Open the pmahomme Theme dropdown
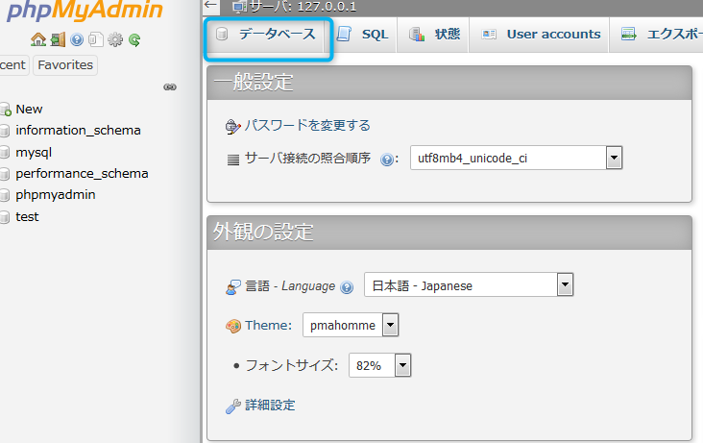This screenshot has width=703, height=443. [351, 325]
